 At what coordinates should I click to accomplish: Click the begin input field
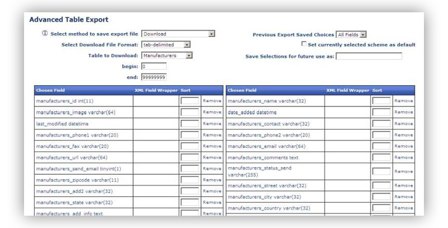pos(153,66)
